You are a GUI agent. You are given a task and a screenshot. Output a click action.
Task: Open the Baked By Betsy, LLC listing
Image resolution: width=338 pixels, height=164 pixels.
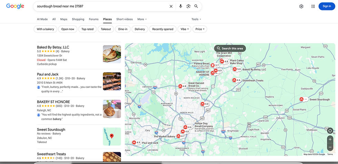pos(53,47)
